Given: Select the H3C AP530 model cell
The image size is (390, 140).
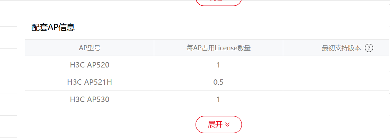Looking at the screenshot, I should pos(90,99).
